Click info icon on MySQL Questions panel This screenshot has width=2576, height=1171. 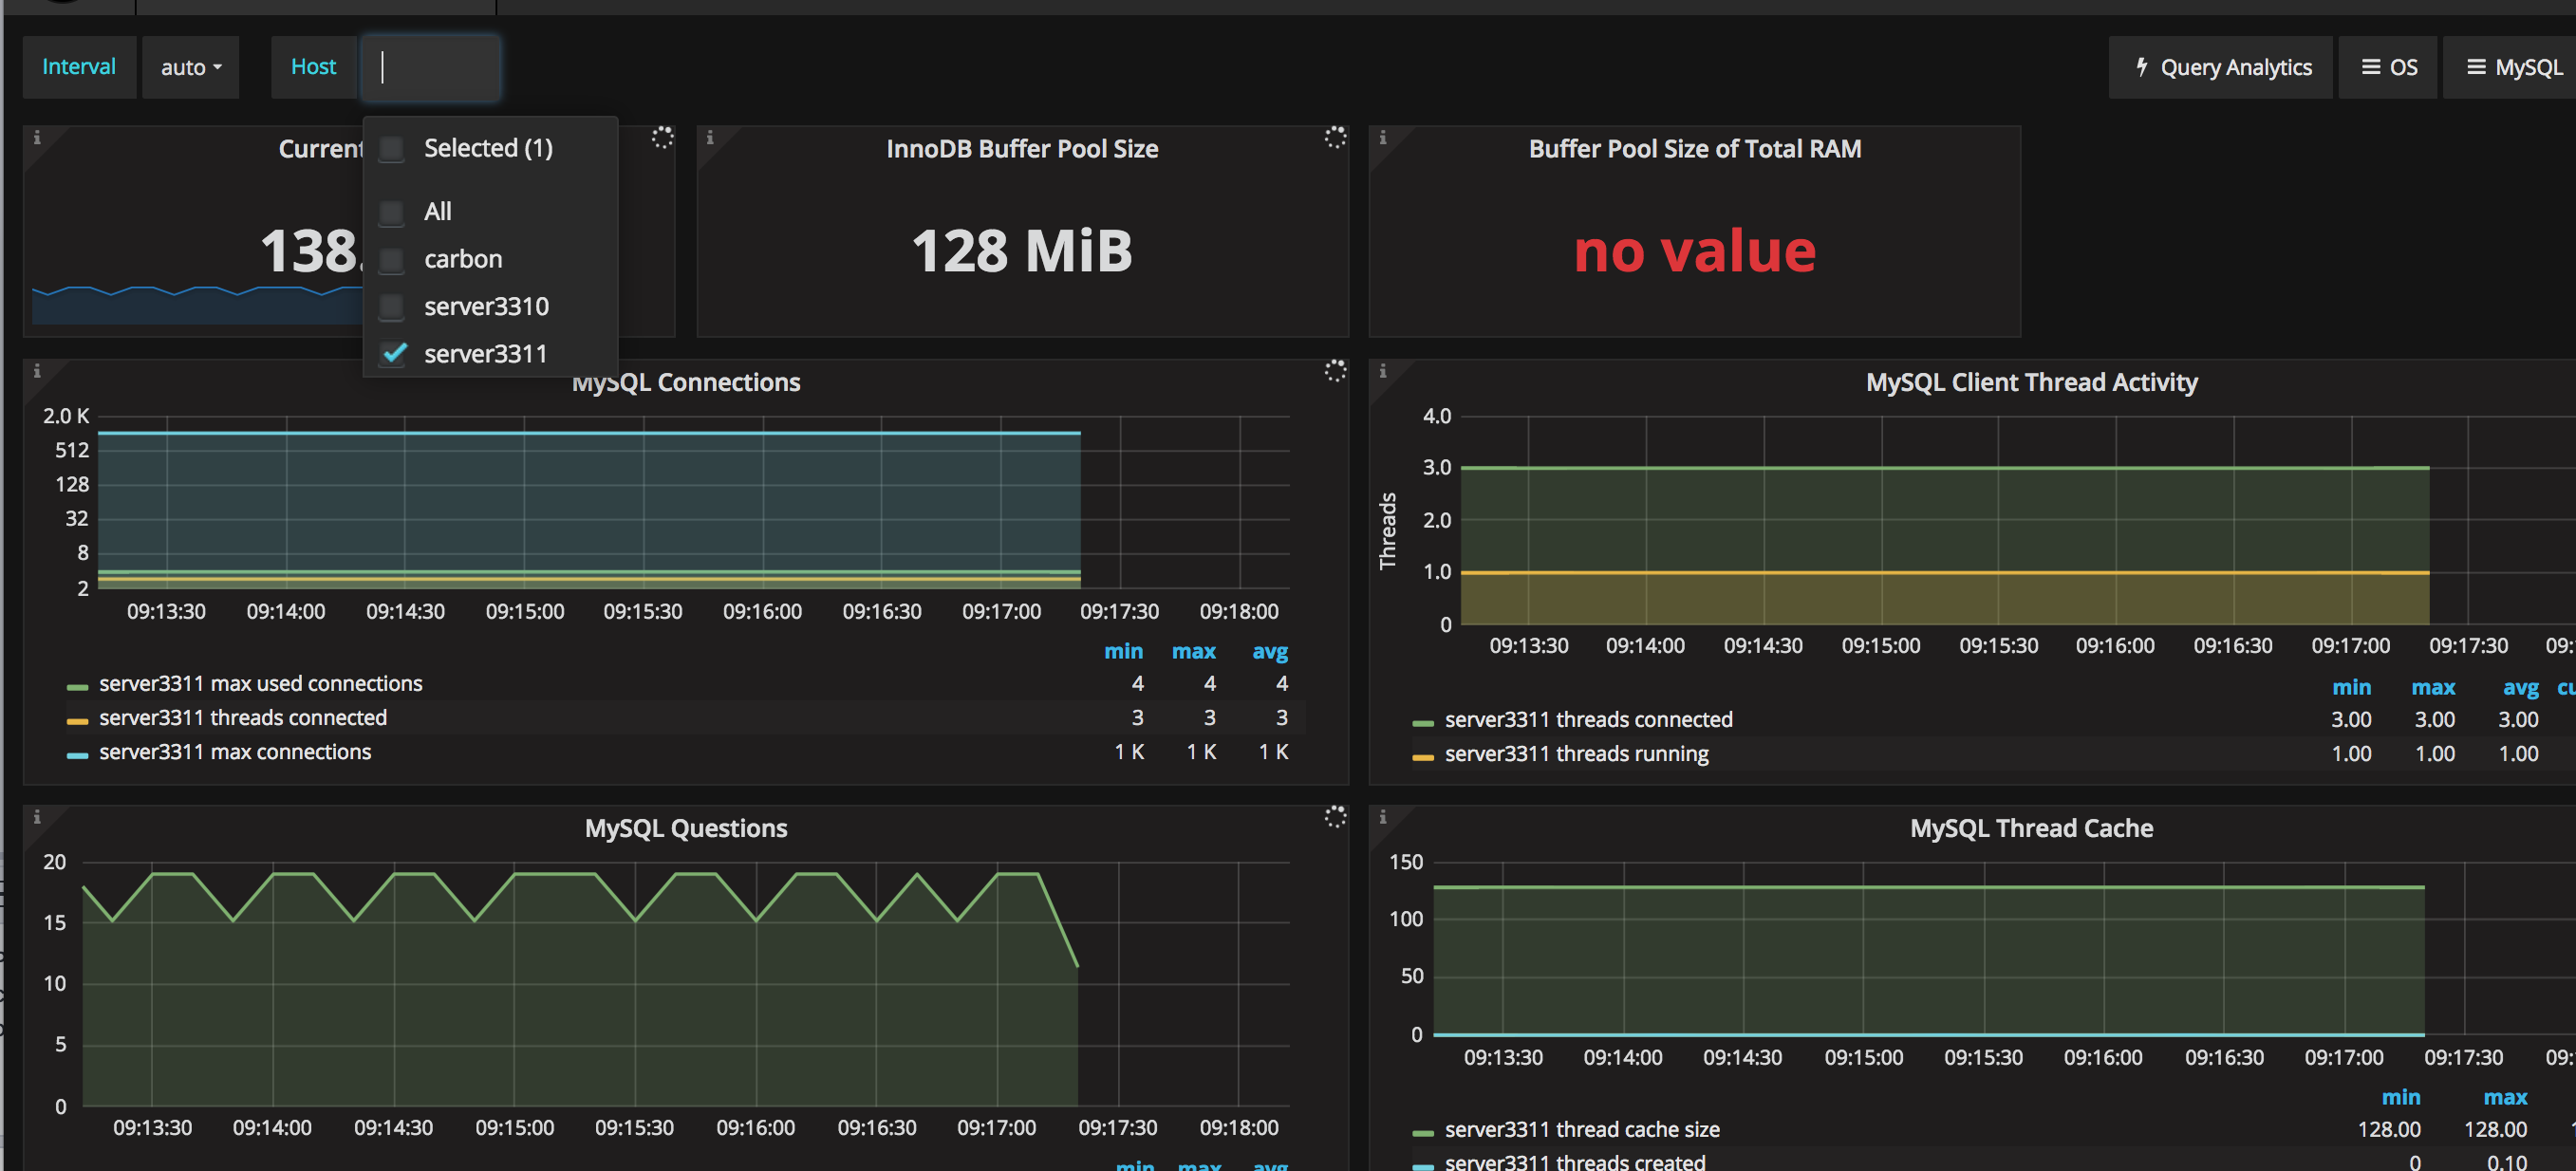click(37, 817)
